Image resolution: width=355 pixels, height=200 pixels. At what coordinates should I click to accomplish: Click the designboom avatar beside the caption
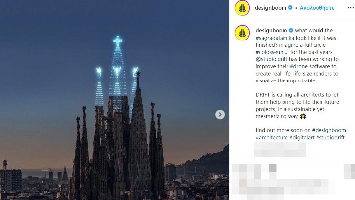242,33
